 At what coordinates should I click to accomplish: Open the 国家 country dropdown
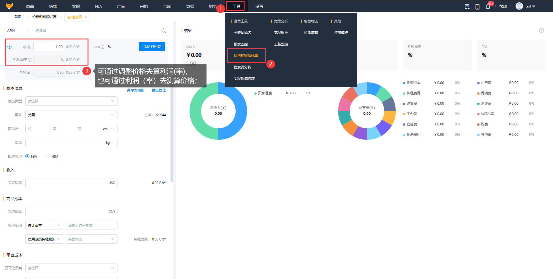71,115
